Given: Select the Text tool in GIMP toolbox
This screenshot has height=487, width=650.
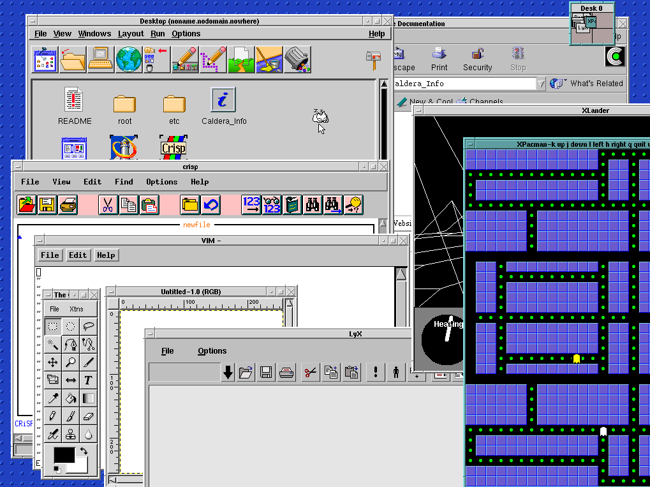Looking at the screenshot, I should (x=88, y=380).
